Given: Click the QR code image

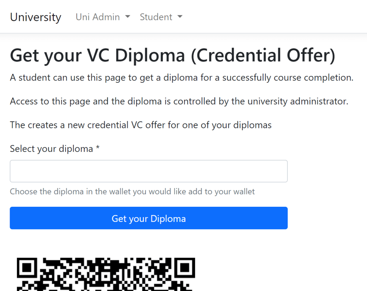Looking at the screenshot, I should (106, 275).
